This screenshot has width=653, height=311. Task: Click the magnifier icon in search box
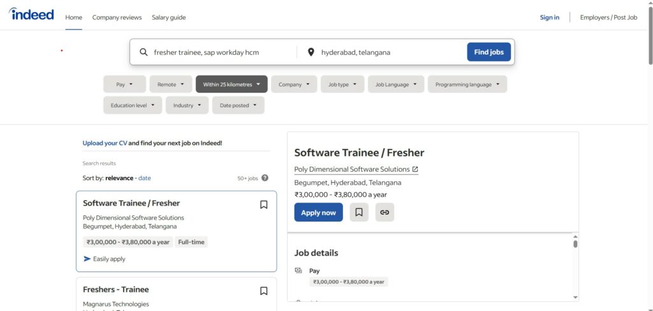143,52
